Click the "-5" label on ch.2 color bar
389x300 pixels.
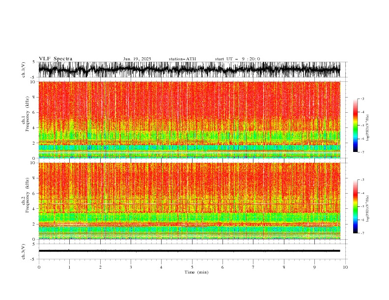coord(362,206)
